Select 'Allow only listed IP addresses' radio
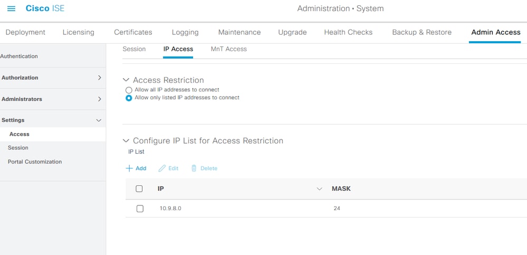 tap(129, 98)
